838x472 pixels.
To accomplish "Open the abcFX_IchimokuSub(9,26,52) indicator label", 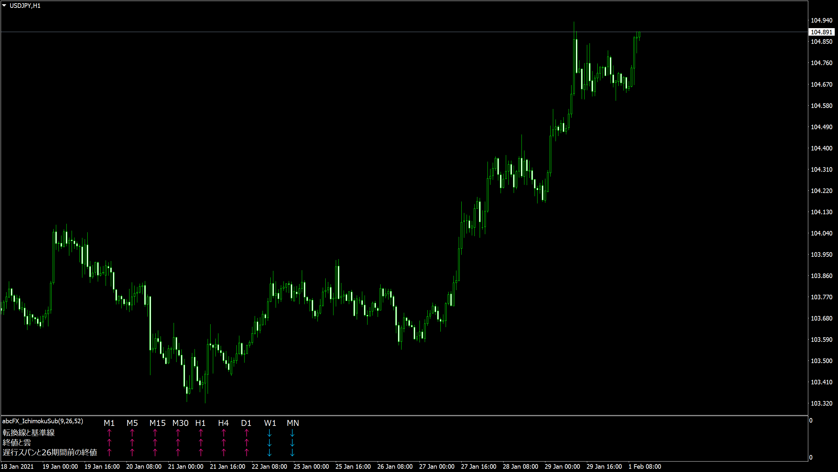I will (x=43, y=422).
